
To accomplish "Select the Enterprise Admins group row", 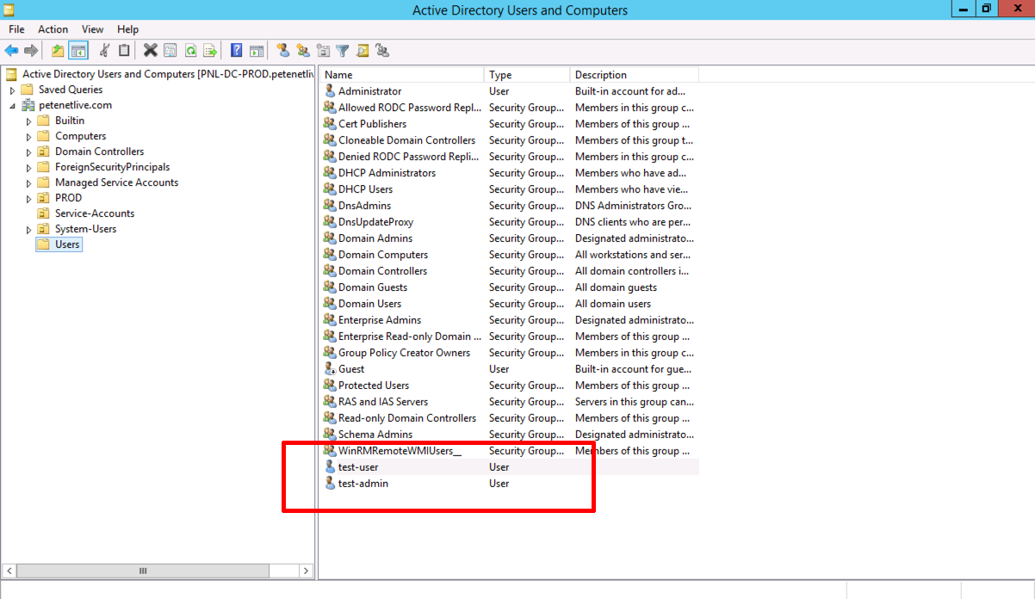I will coord(510,320).
